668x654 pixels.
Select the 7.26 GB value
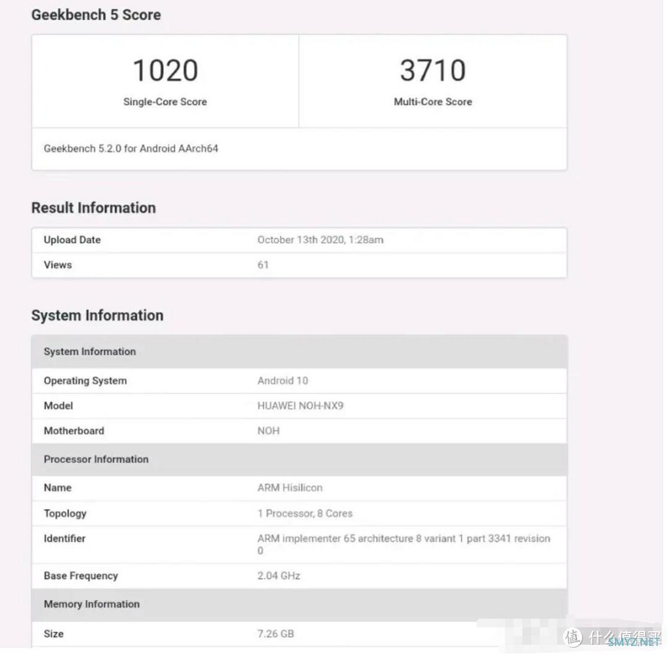[x=276, y=634]
